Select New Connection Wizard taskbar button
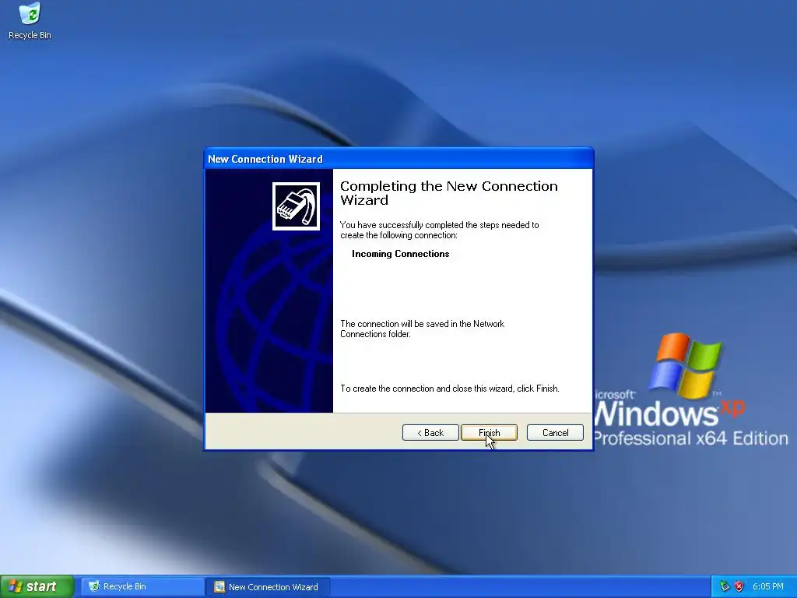Image resolution: width=797 pixels, height=598 pixels. click(x=268, y=587)
